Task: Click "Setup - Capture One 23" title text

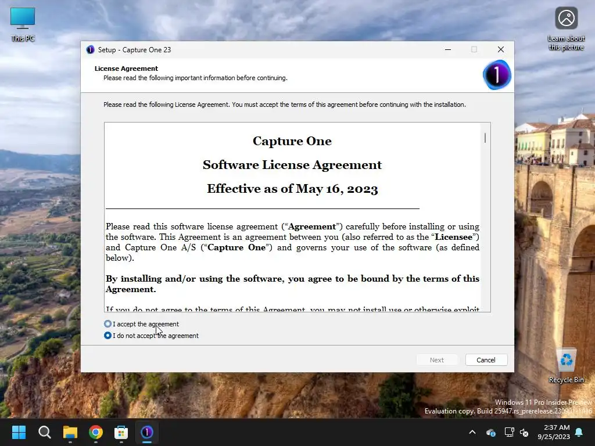Action: (134, 50)
